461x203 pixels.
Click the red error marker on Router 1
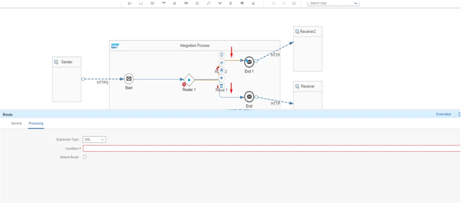pyautogui.click(x=184, y=84)
